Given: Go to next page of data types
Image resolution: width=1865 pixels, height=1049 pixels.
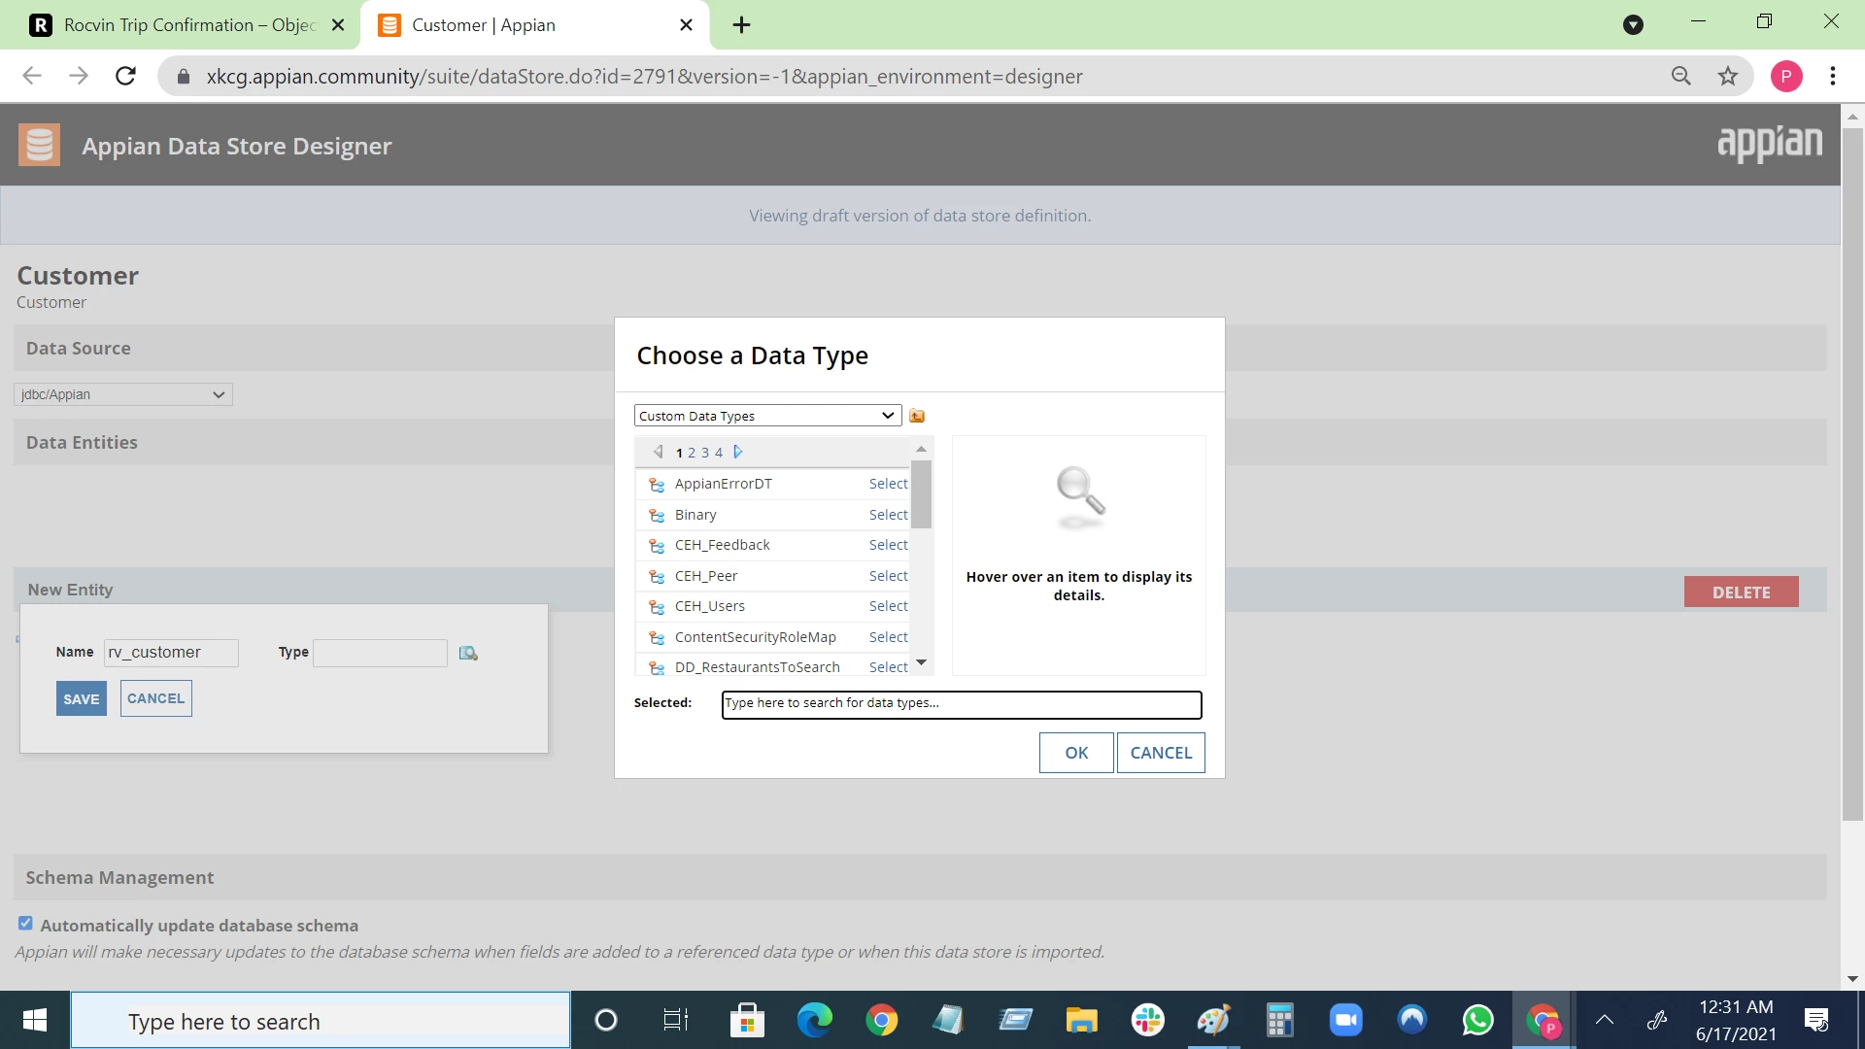Looking at the screenshot, I should coord(738,452).
